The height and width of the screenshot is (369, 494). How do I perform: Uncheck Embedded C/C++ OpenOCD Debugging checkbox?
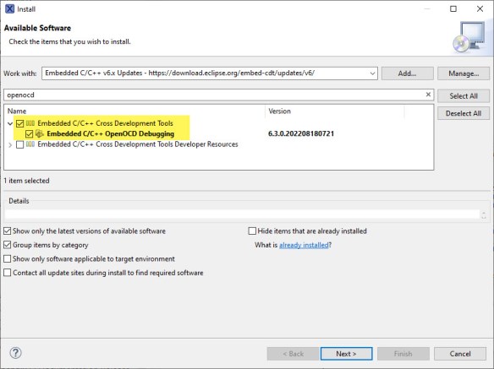pyautogui.click(x=29, y=133)
